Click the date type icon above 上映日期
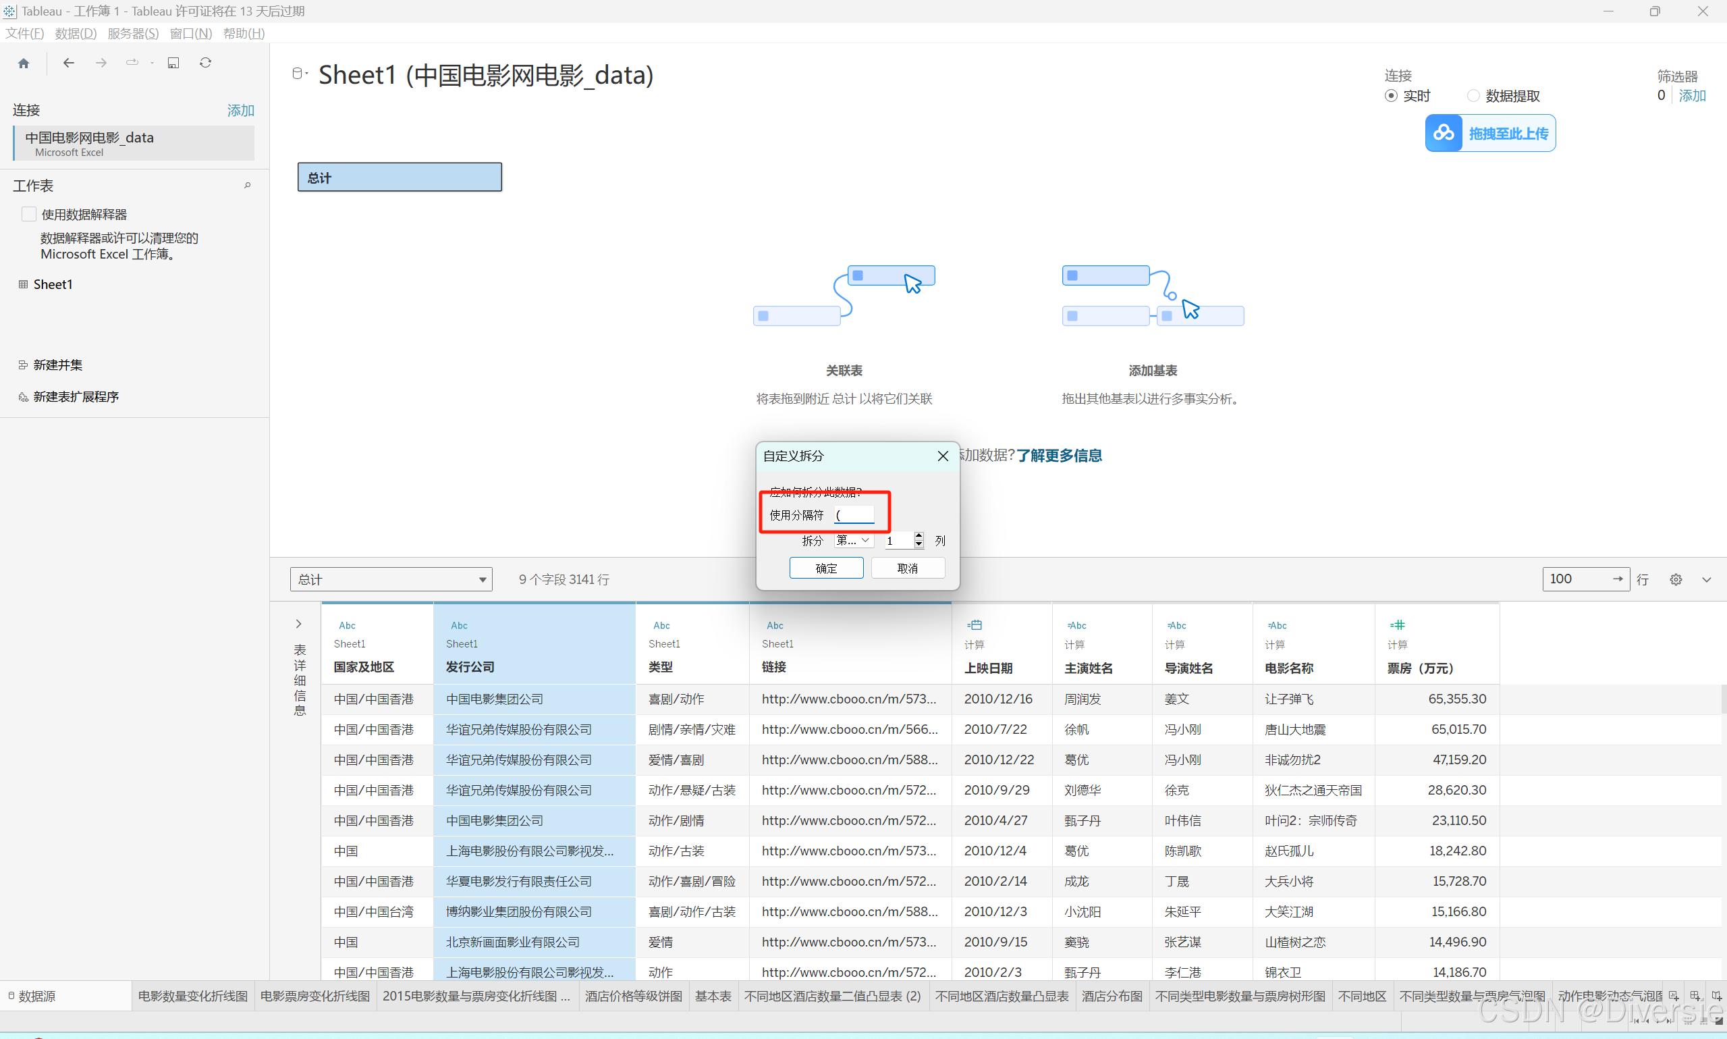This screenshot has width=1727, height=1039. click(975, 624)
